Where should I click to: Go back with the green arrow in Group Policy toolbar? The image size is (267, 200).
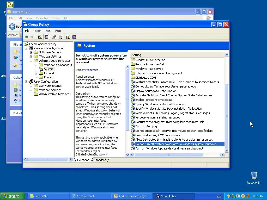[x=26, y=37]
